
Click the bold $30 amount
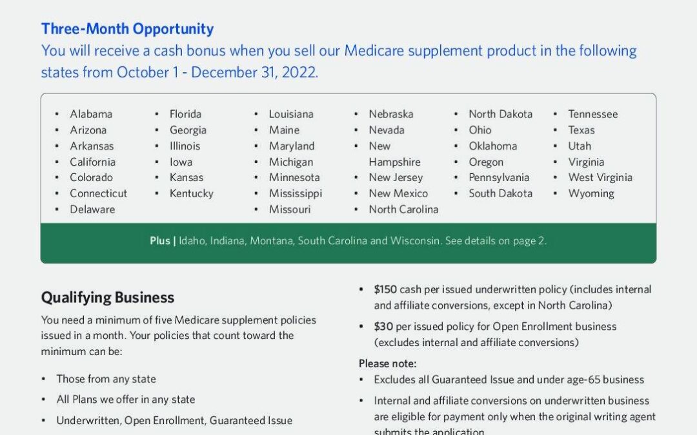pos(383,327)
